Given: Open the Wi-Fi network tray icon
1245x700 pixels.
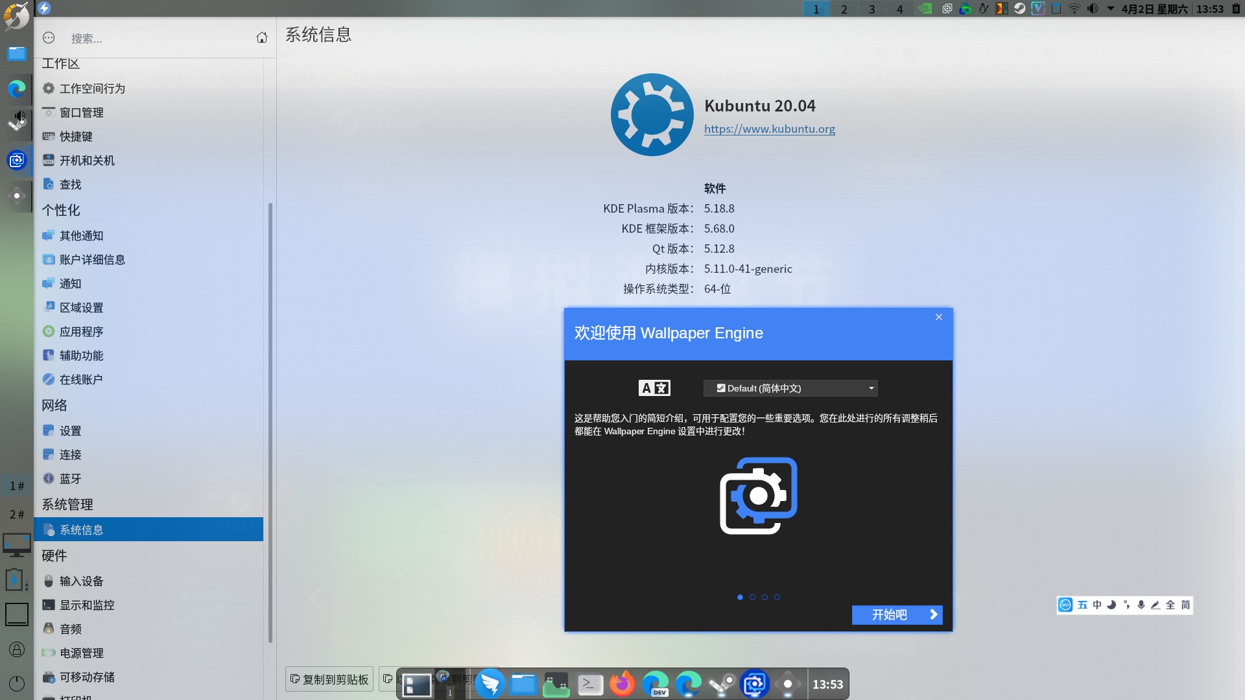Looking at the screenshot, I should (x=1074, y=8).
